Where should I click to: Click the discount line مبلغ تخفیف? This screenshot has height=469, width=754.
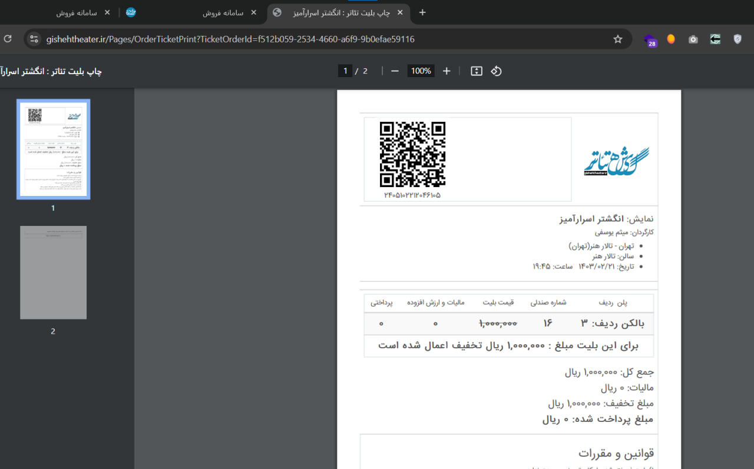pos(601,404)
